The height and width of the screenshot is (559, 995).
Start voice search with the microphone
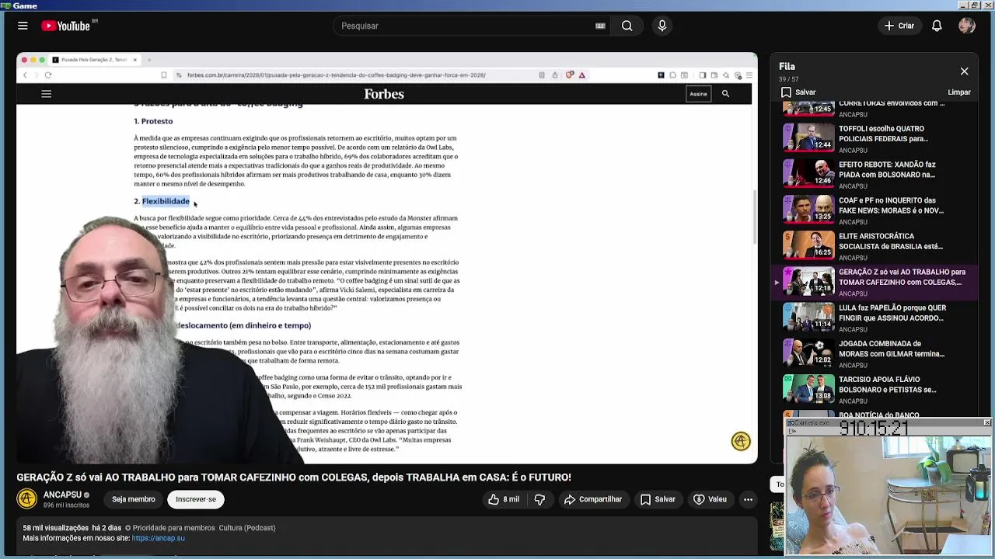[x=662, y=26]
